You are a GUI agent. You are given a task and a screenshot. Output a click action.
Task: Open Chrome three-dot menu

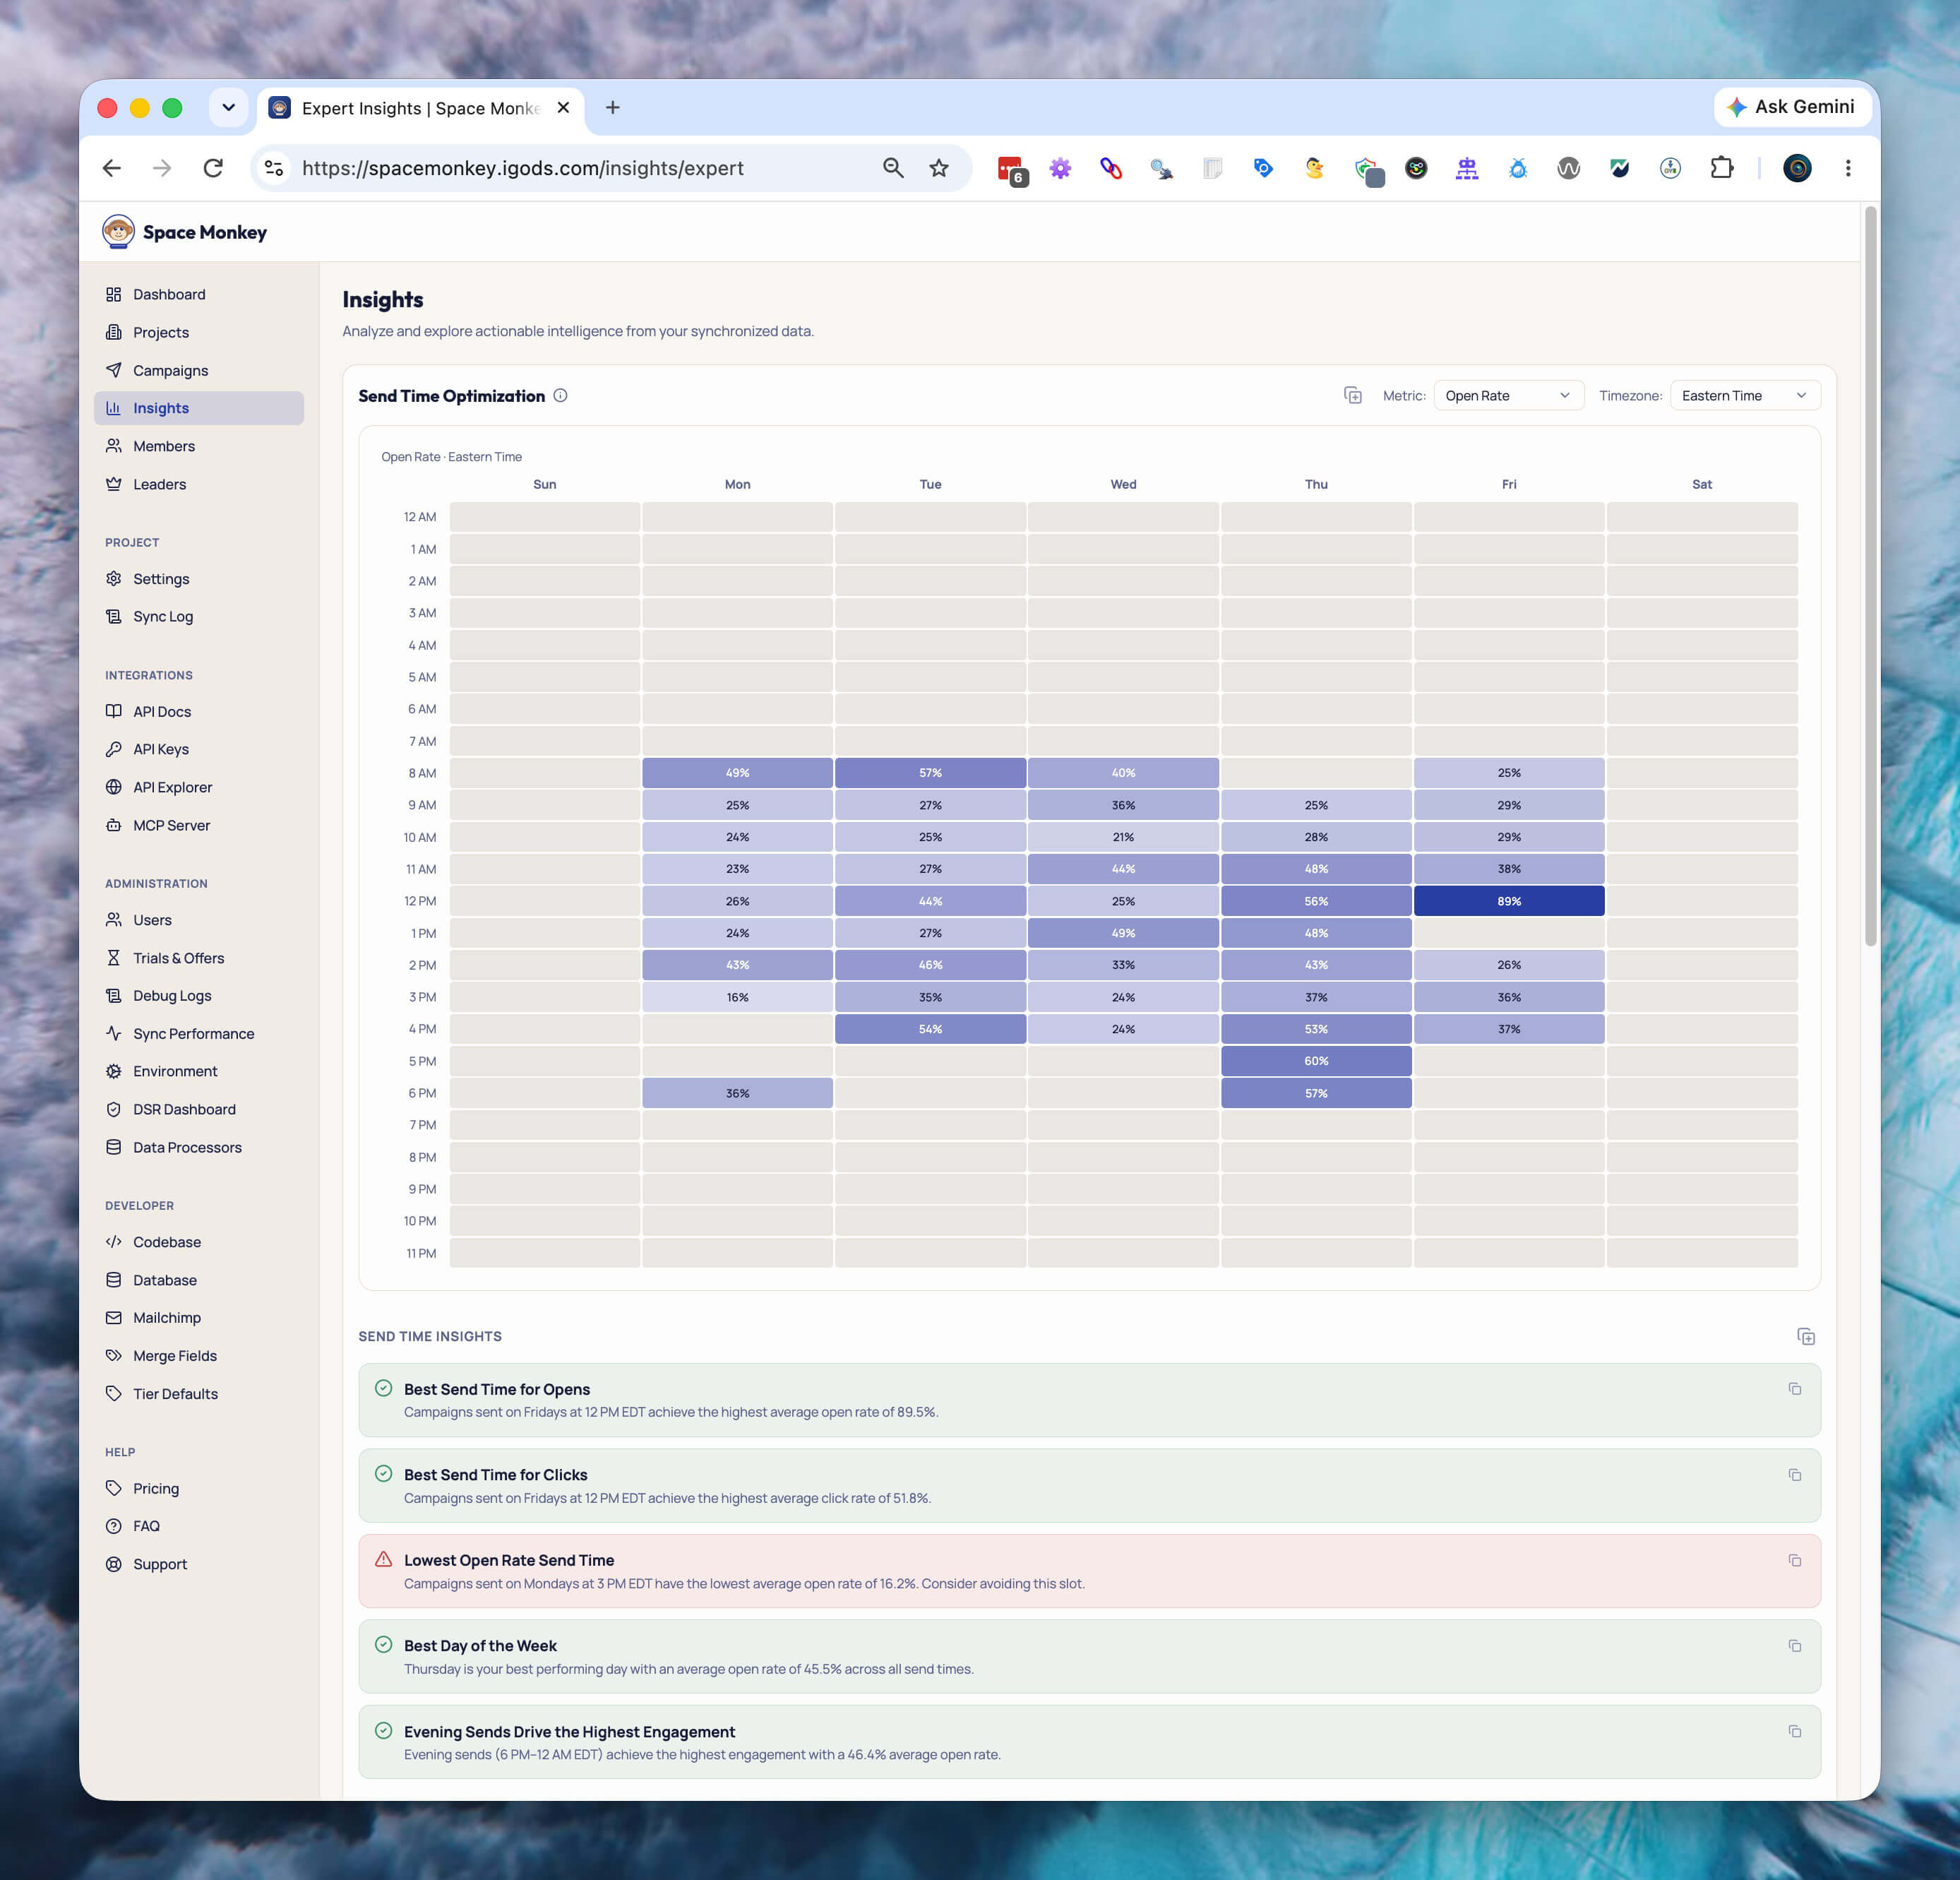(x=1848, y=168)
